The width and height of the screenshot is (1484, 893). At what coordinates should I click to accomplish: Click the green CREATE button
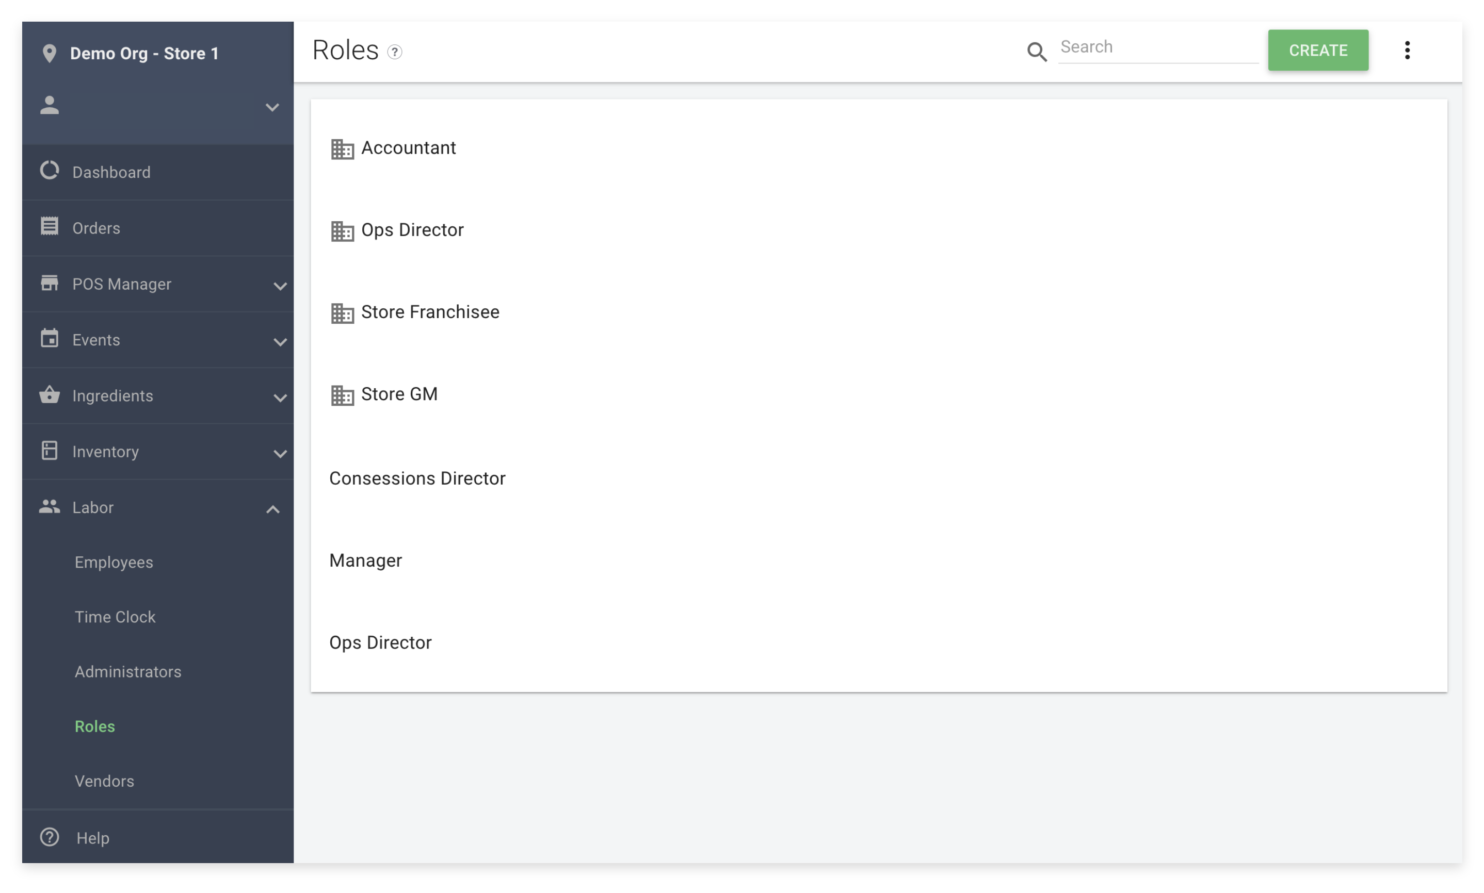point(1317,50)
